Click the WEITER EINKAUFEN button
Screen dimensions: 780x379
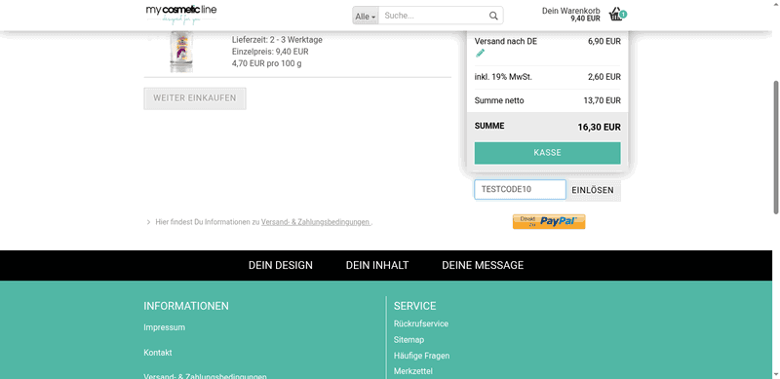click(x=195, y=98)
